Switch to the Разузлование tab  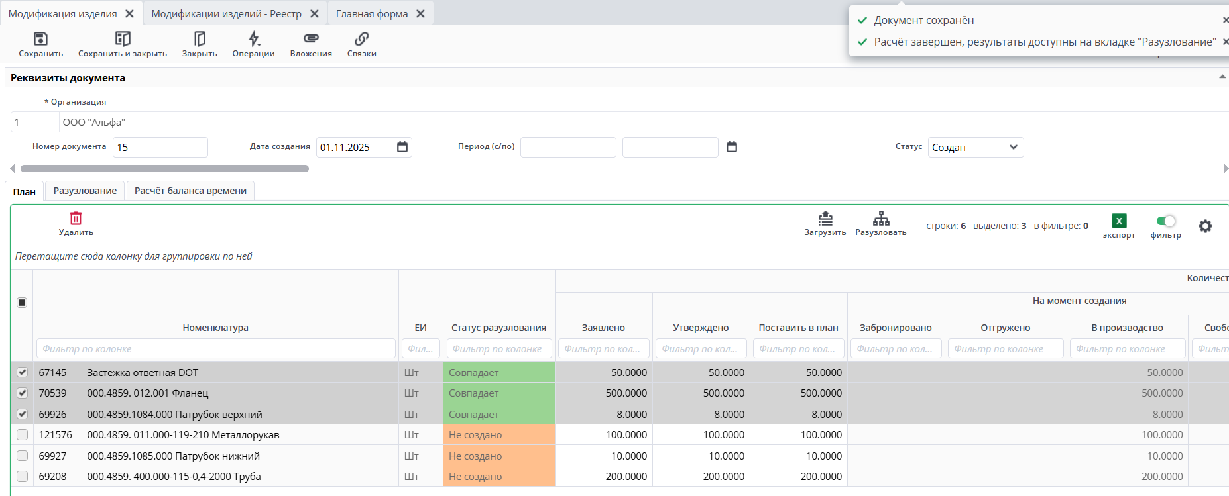(x=85, y=191)
